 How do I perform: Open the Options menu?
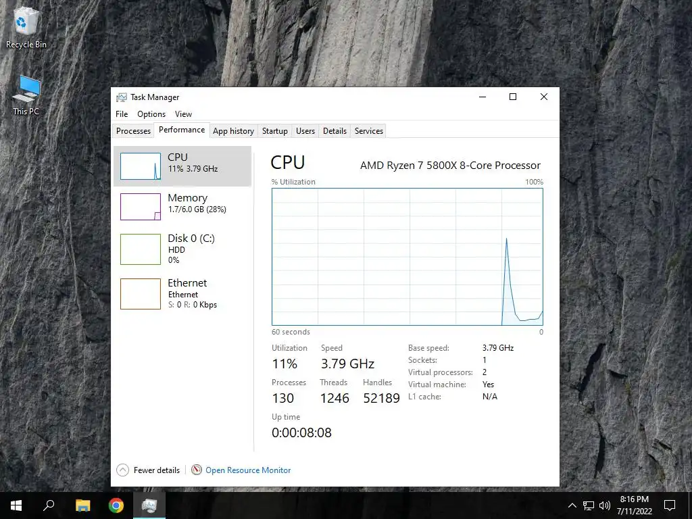click(151, 114)
